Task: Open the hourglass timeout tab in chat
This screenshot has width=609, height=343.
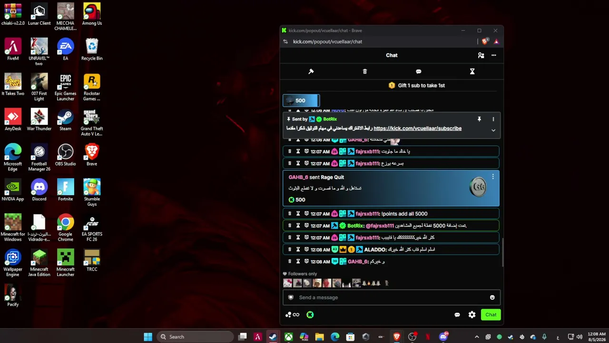Action: pos(472,71)
